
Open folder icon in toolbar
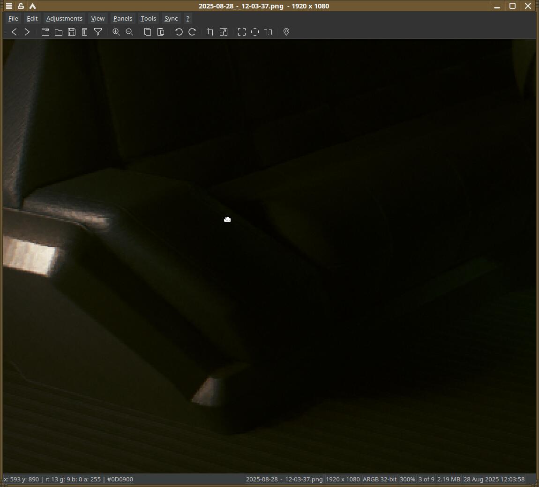[59, 32]
